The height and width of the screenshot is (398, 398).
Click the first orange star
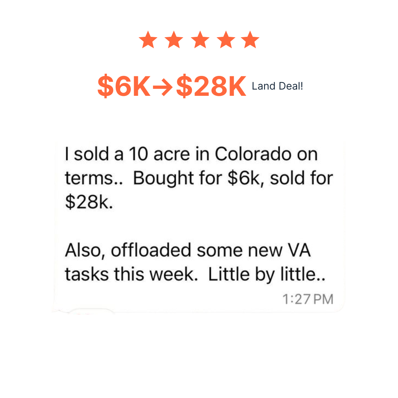pos(148,40)
